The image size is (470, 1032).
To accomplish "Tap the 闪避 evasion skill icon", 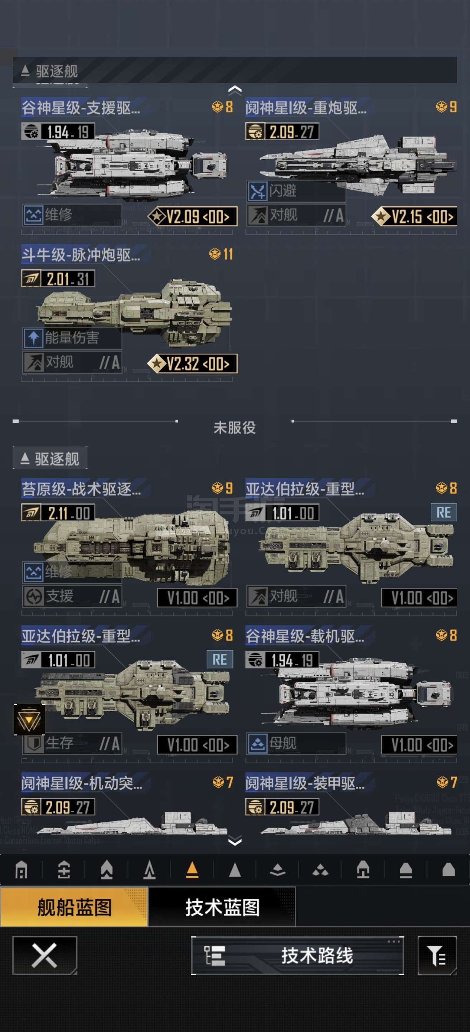I will point(257,191).
